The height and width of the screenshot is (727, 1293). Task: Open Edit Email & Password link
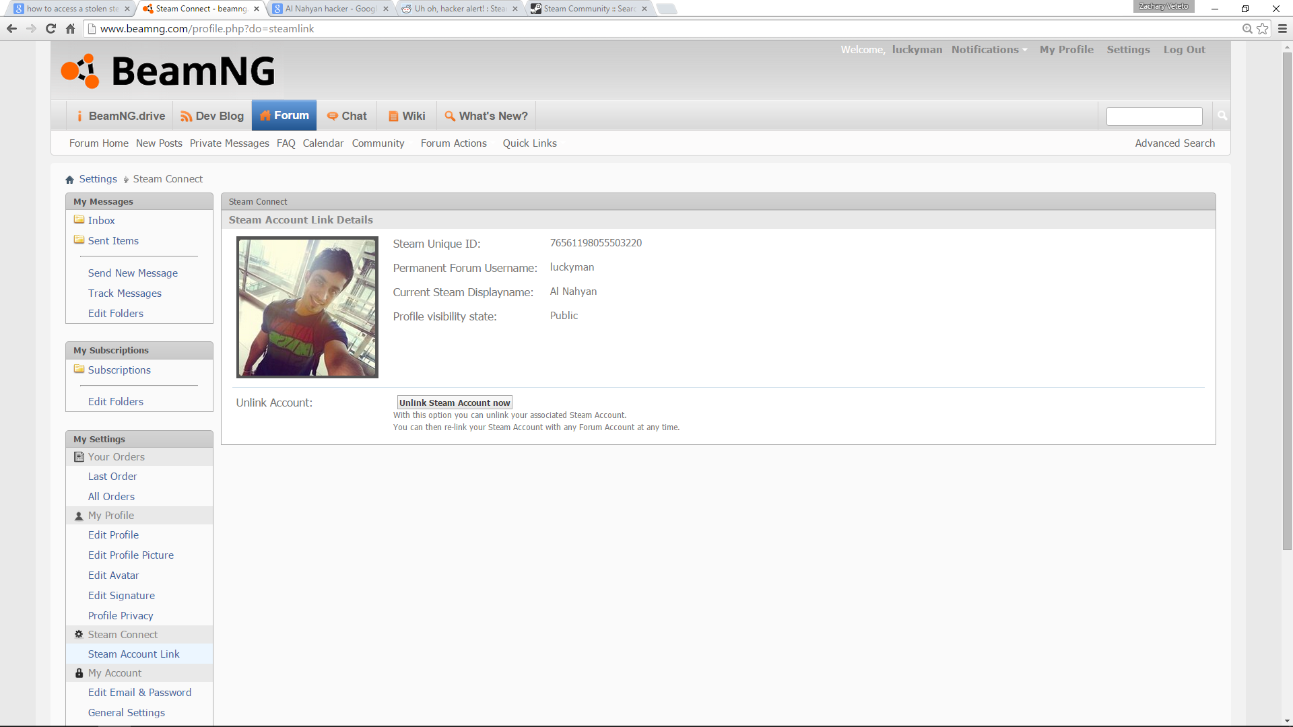[x=139, y=692]
